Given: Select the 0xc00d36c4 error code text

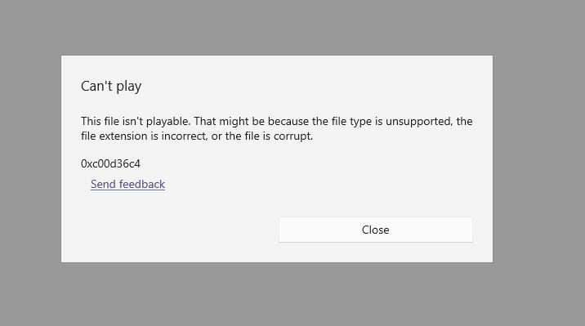Looking at the screenshot, I should coord(110,163).
